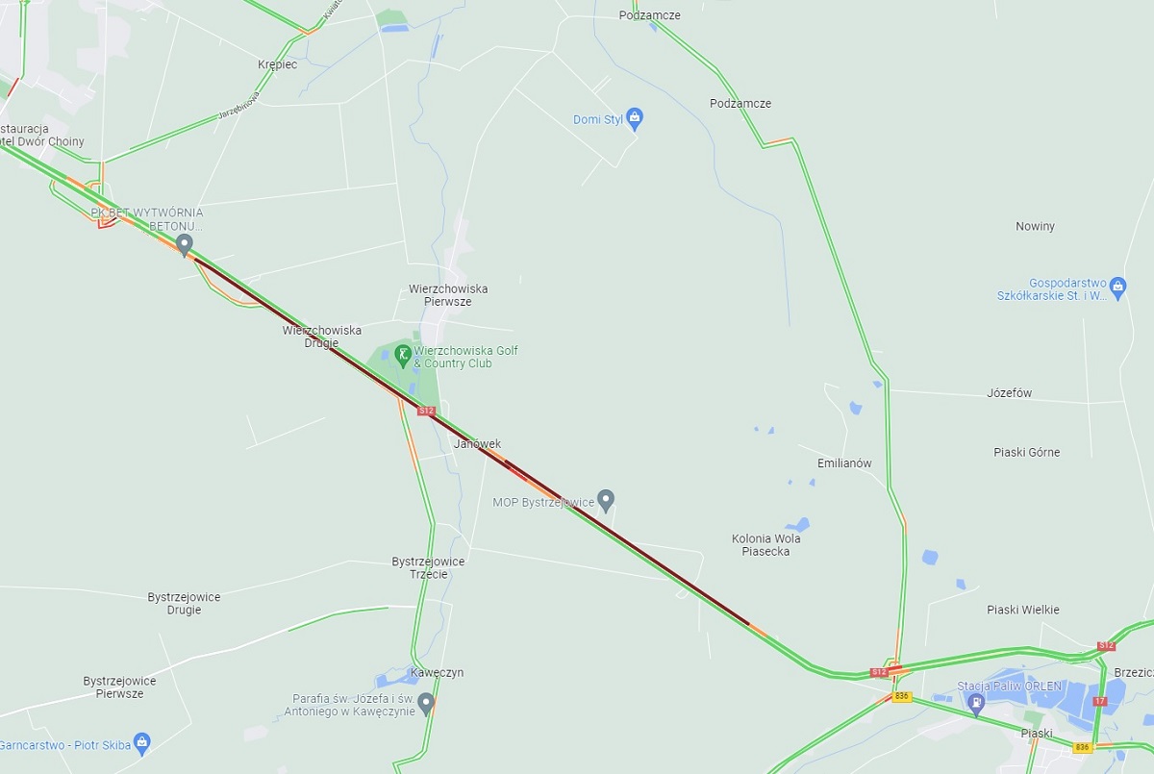
Task: Click the Wierzchowiska Pierwsze place label
Action: pos(448,295)
